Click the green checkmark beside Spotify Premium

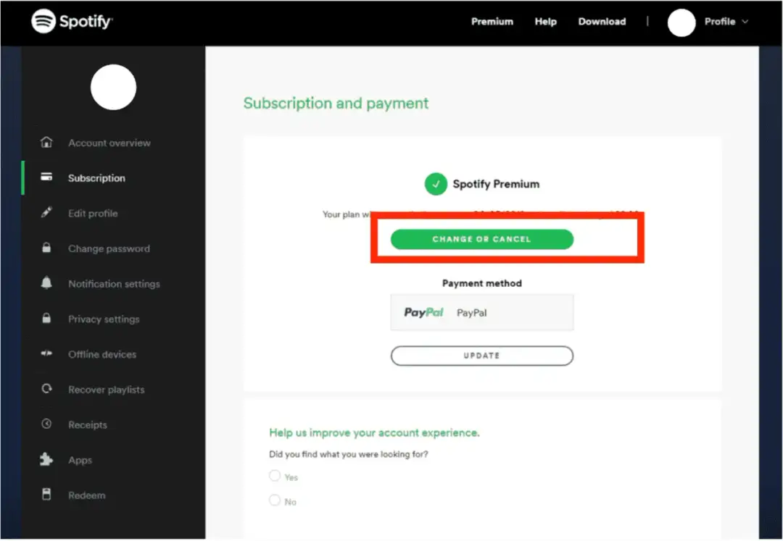click(436, 185)
